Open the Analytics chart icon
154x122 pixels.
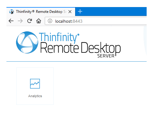(x=35, y=84)
